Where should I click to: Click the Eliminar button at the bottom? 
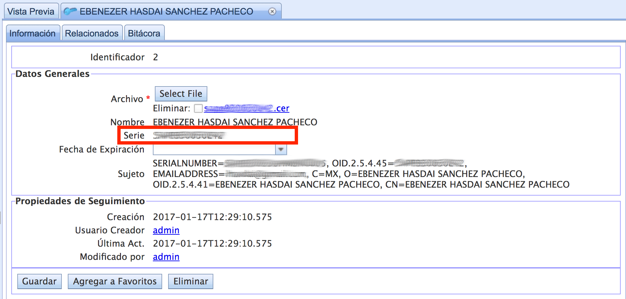click(x=191, y=281)
